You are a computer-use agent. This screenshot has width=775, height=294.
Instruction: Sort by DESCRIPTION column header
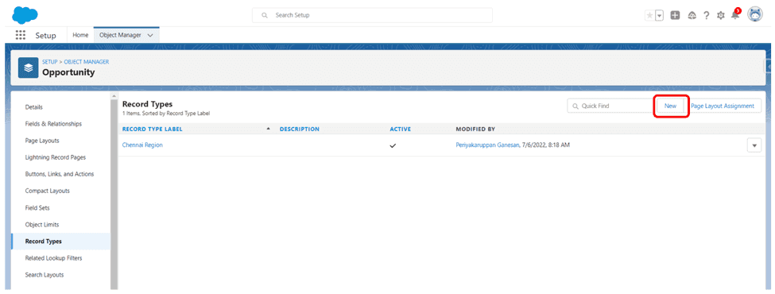tap(300, 130)
